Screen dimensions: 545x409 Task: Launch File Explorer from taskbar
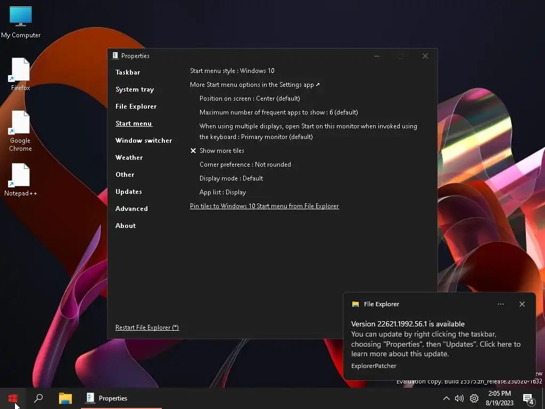tap(65, 398)
